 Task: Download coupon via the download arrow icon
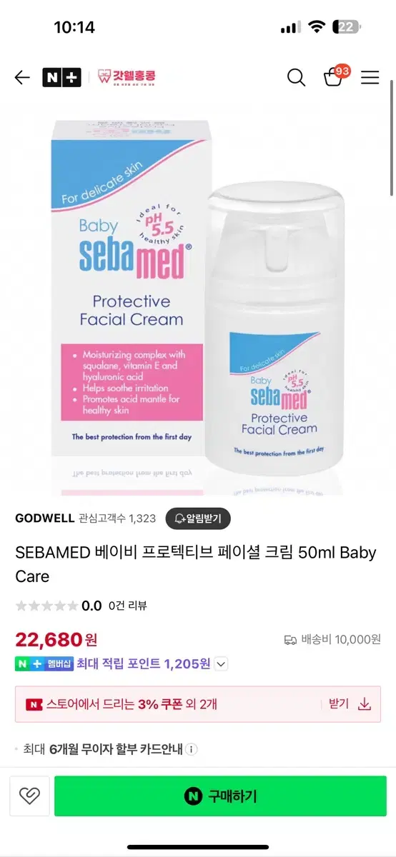(x=365, y=704)
